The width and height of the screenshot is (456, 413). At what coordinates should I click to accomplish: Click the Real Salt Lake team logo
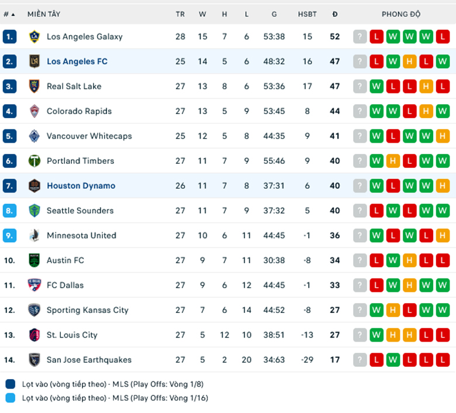[x=34, y=86]
